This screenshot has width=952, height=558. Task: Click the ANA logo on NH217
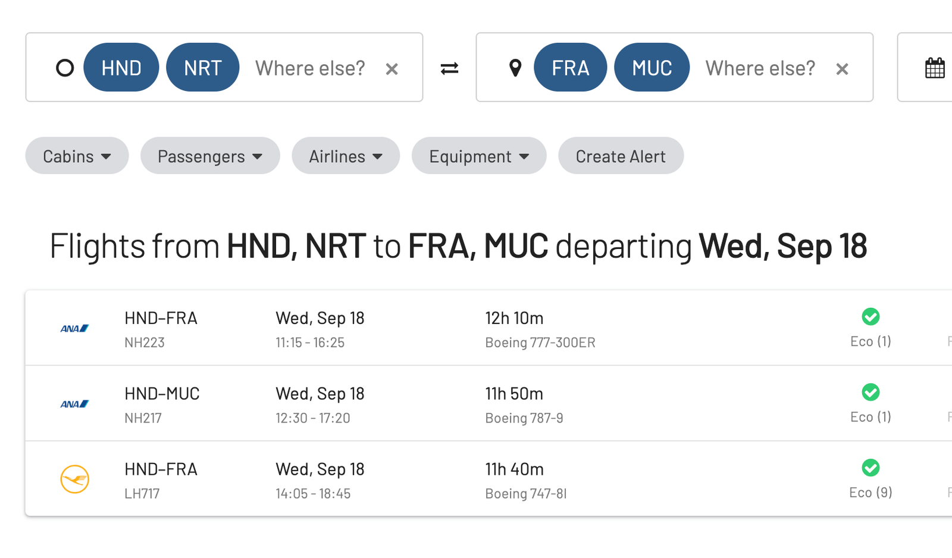[x=74, y=403]
